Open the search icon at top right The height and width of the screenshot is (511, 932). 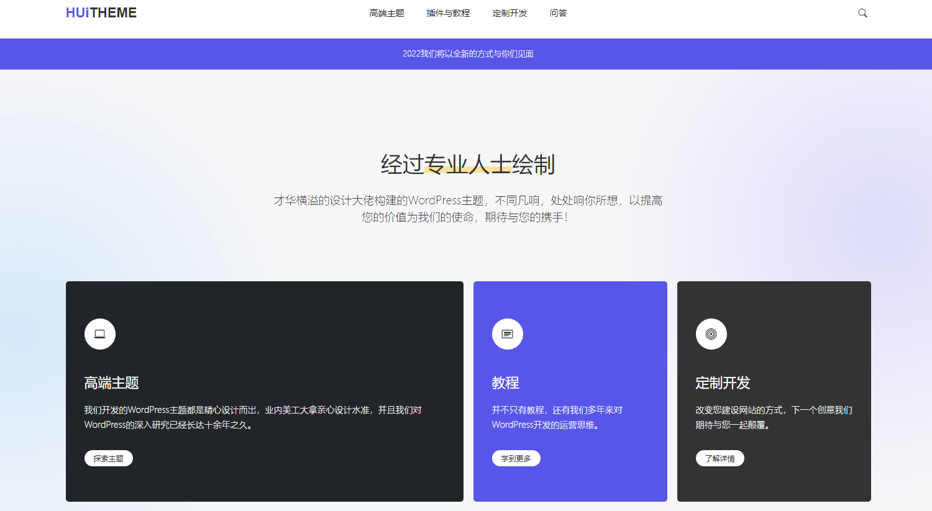click(x=862, y=12)
